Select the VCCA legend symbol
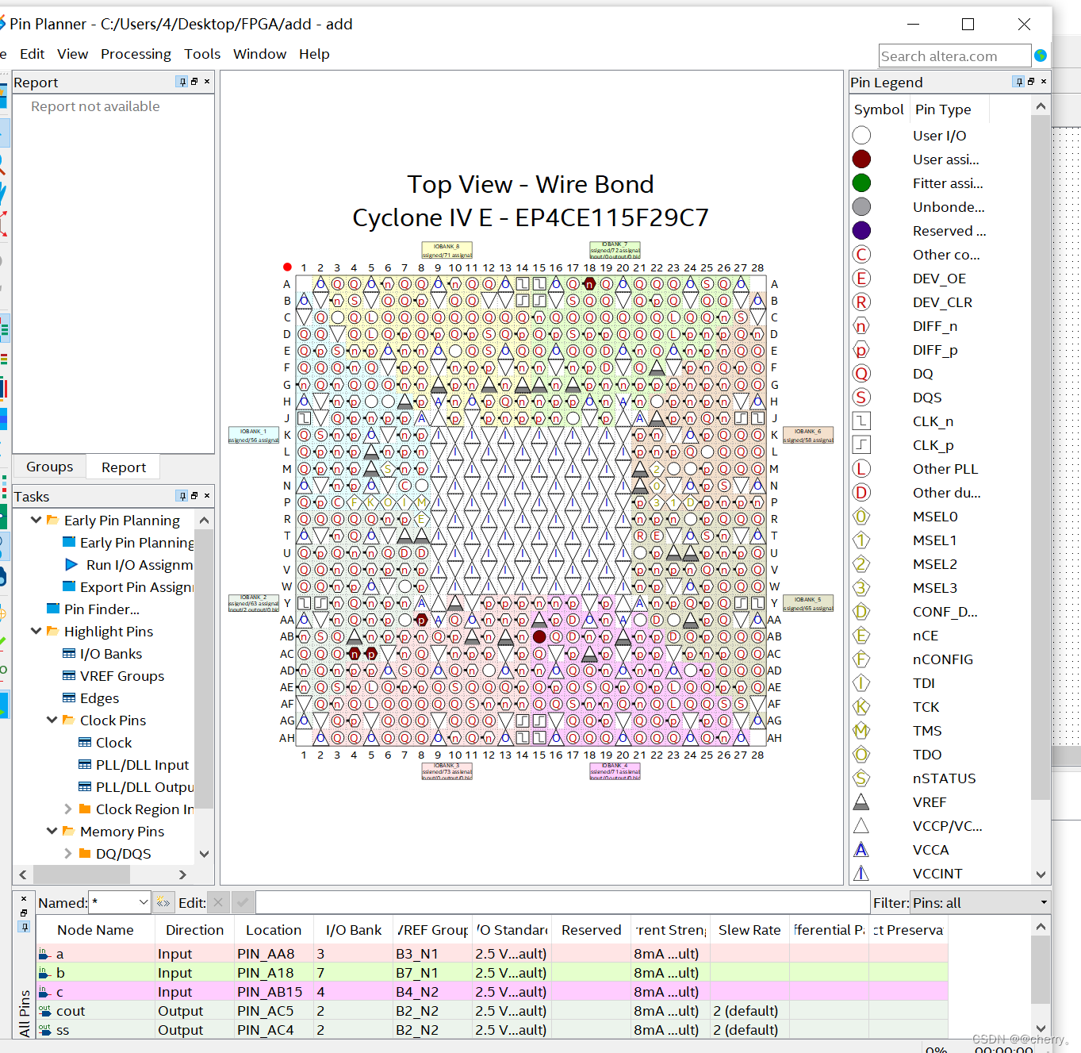 tap(861, 850)
